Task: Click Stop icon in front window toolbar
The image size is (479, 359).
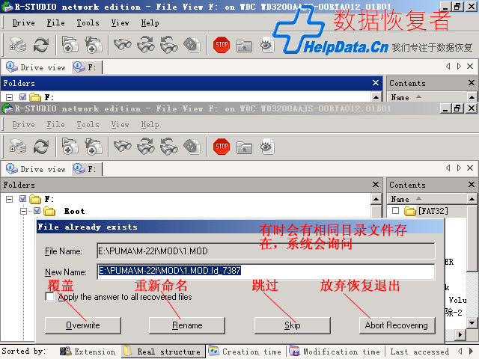Action: 222,147
